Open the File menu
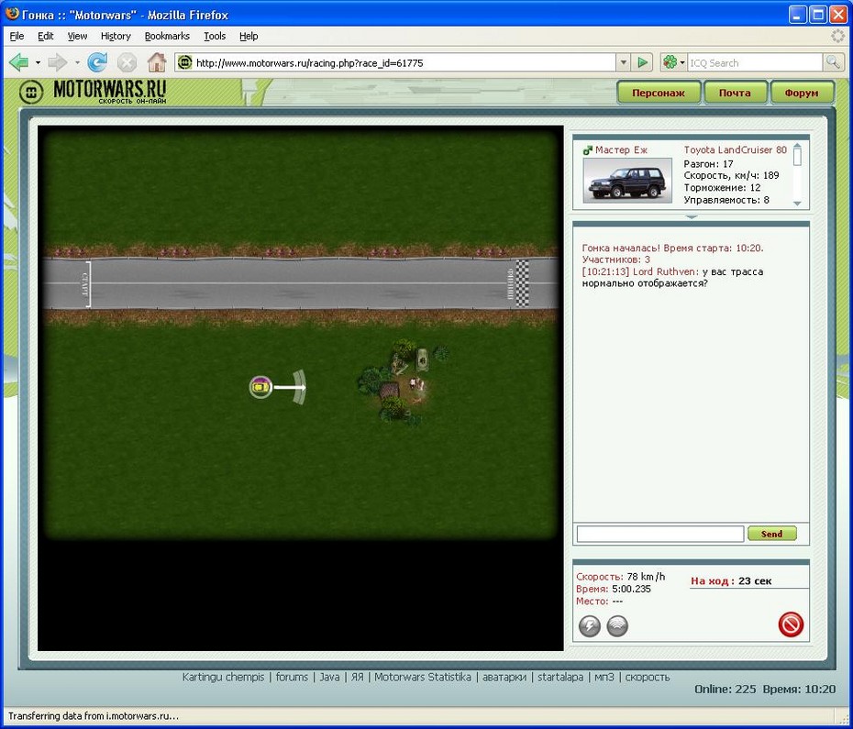This screenshot has height=729, width=853. tap(17, 36)
